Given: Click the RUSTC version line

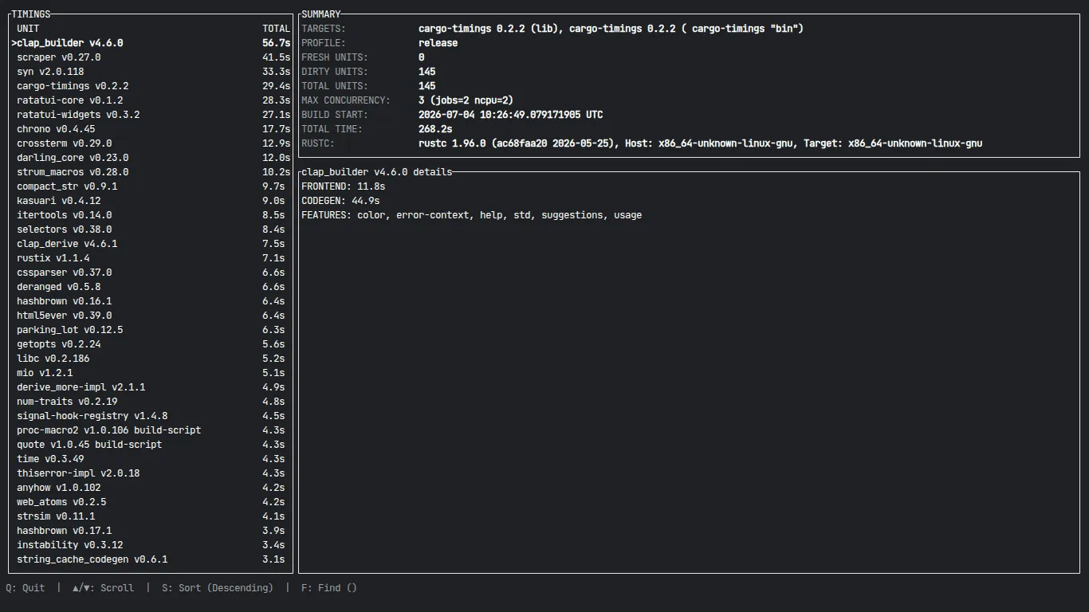Looking at the screenshot, I should pos(700,143).
